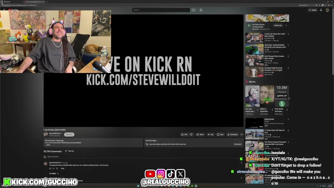Open the YouTube account avatar menu
The height and width of the screenshot is (188, 334).
coord(327,10)
